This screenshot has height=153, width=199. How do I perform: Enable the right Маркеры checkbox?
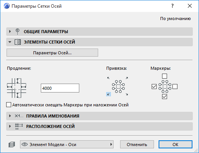(x=175, y=86)
